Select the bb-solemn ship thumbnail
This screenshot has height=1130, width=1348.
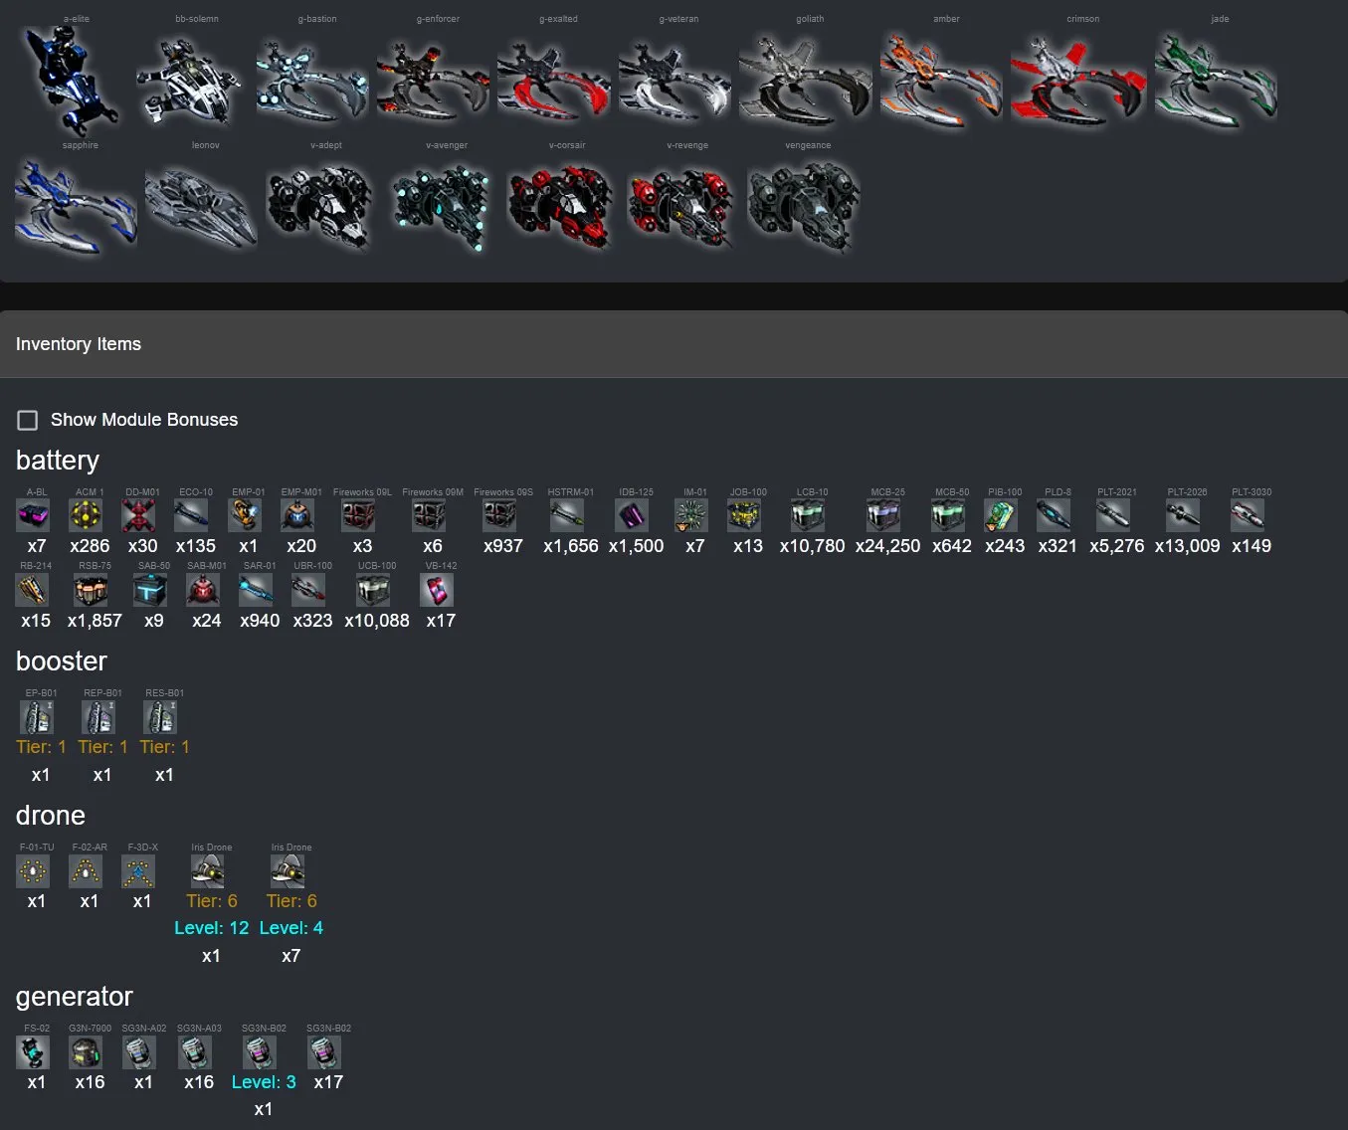(x=190, y=81)
